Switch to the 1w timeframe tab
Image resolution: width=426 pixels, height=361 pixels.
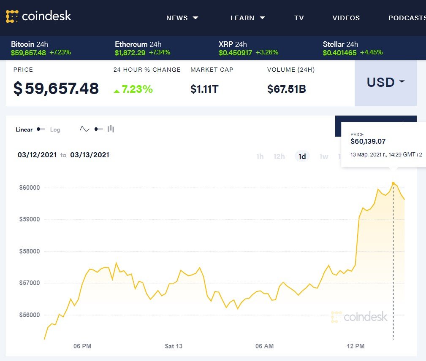tap(323, 156)
